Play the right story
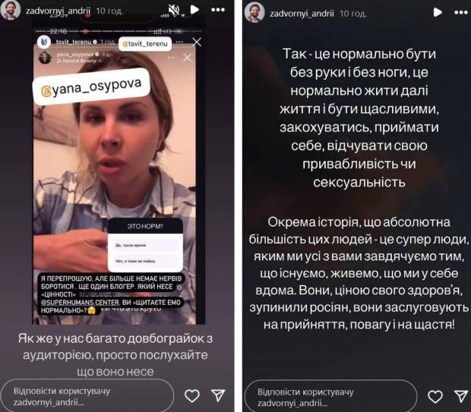The image size is (471, 412). [438, 12]
